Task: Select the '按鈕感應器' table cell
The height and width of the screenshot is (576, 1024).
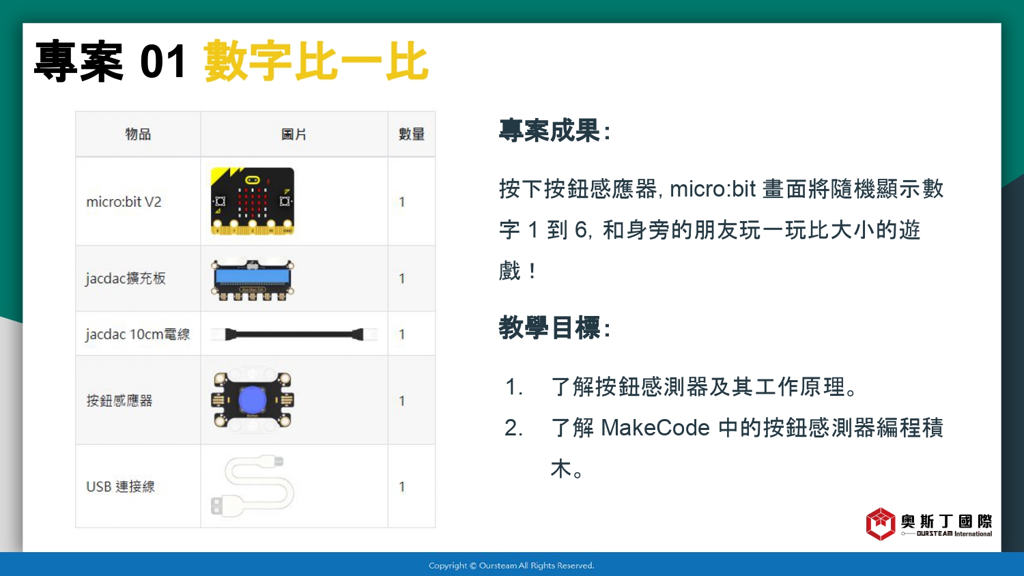Action: click(x=138, y=400)
